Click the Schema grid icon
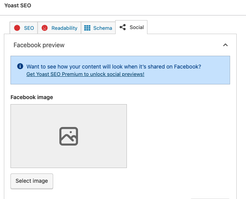 tap(87, 28)
